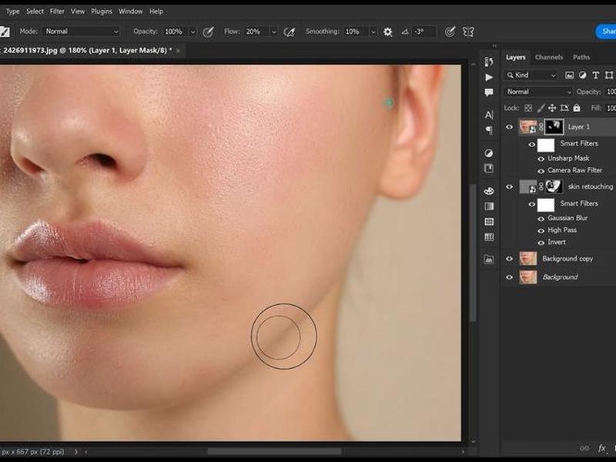
Task: Open the Paragraph panel icon
Action: [x=489, y=130]
